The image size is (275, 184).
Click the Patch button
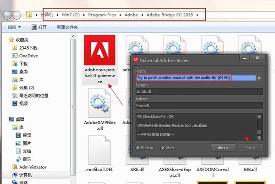coord(250,148)
